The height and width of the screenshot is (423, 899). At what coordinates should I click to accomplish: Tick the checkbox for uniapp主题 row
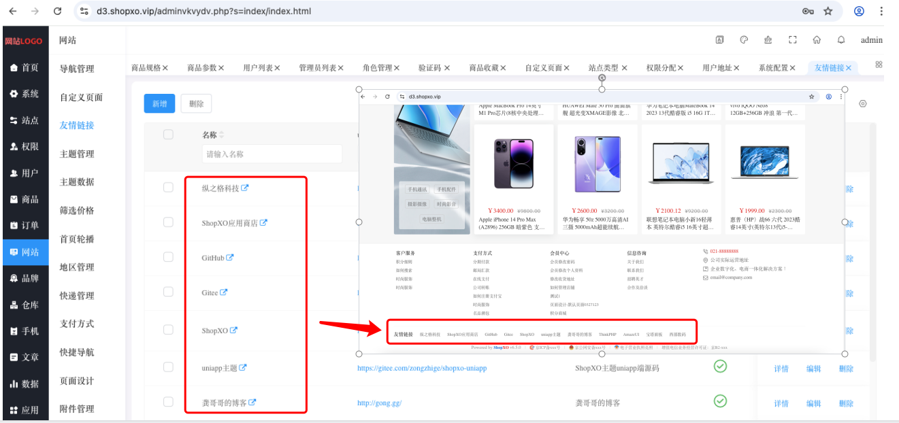[168, 367]
